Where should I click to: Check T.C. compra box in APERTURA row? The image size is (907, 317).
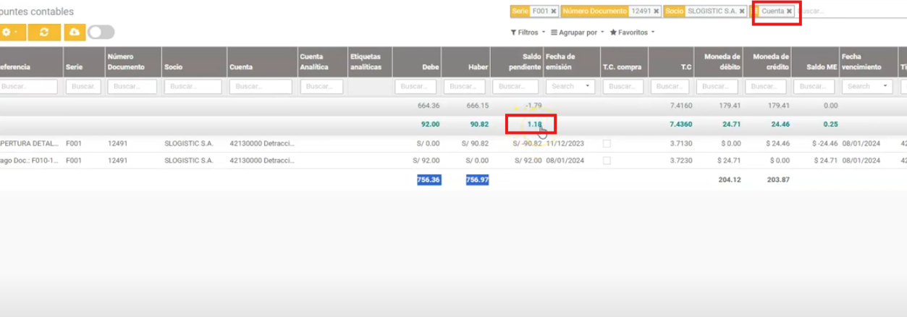click(x=607, y=143)
